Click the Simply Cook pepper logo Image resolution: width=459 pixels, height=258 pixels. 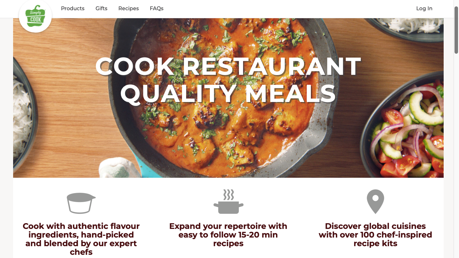click(x=35, y=16)
